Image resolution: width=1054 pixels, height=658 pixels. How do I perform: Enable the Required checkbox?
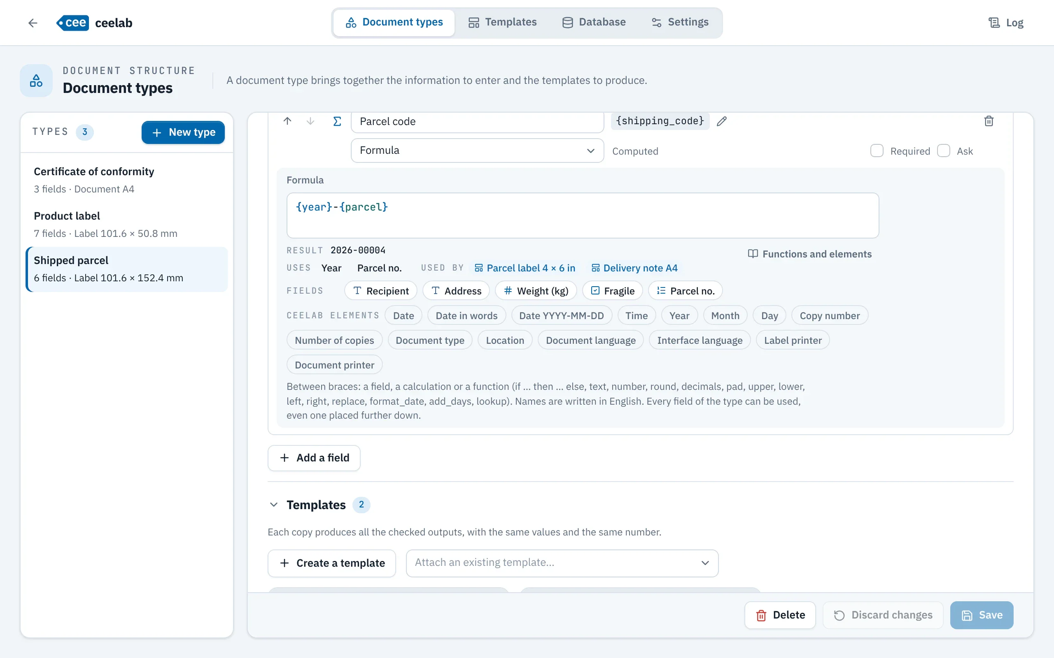tap(876, 151)
